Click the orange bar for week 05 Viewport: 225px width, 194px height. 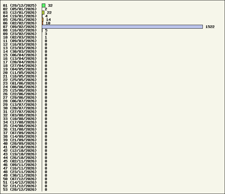click(43, 20)
